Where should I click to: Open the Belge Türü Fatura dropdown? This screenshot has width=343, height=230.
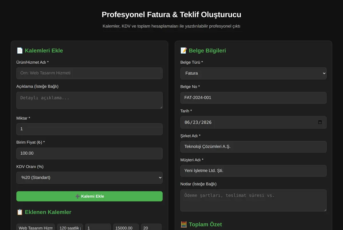tap(253, 73)
